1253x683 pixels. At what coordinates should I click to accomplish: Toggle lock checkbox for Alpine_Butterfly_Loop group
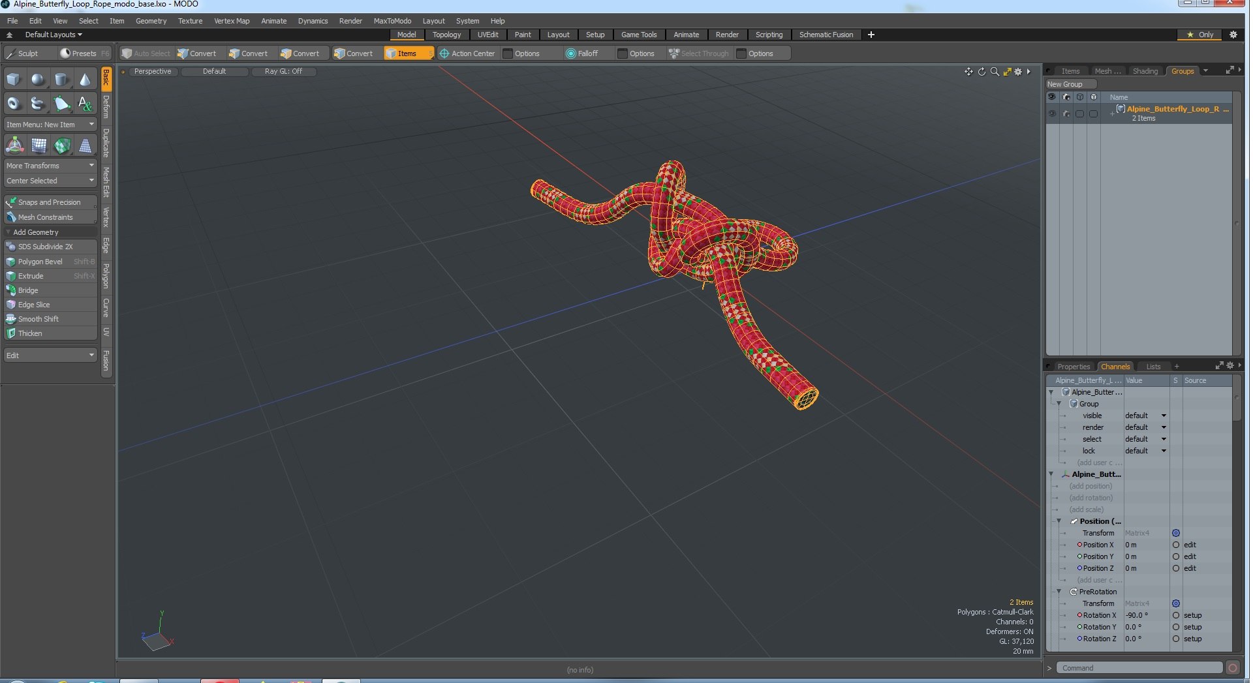(x=1094, y=114)
